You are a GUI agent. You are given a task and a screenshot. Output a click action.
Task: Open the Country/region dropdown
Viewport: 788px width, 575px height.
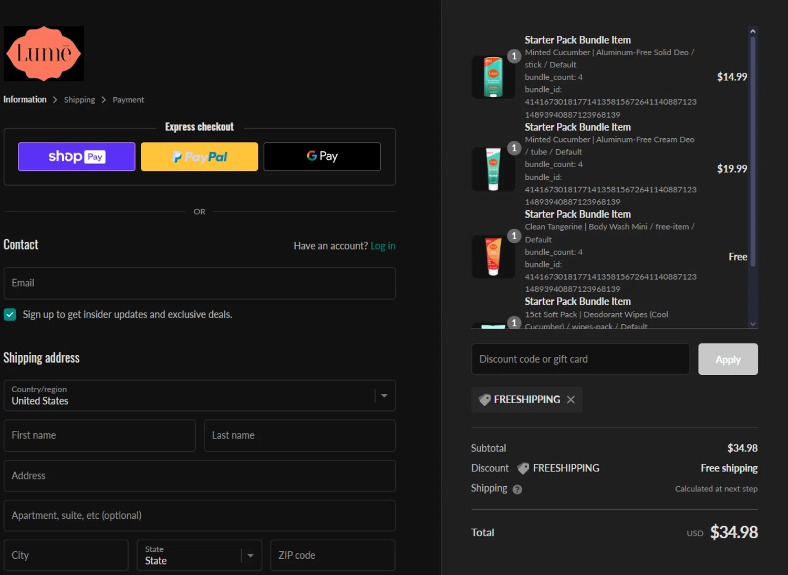tap(200, 395)
